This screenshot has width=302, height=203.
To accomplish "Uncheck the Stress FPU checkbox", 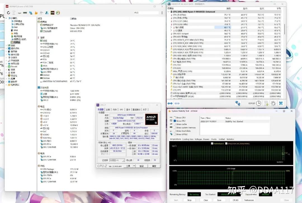I will click(175, 121).
